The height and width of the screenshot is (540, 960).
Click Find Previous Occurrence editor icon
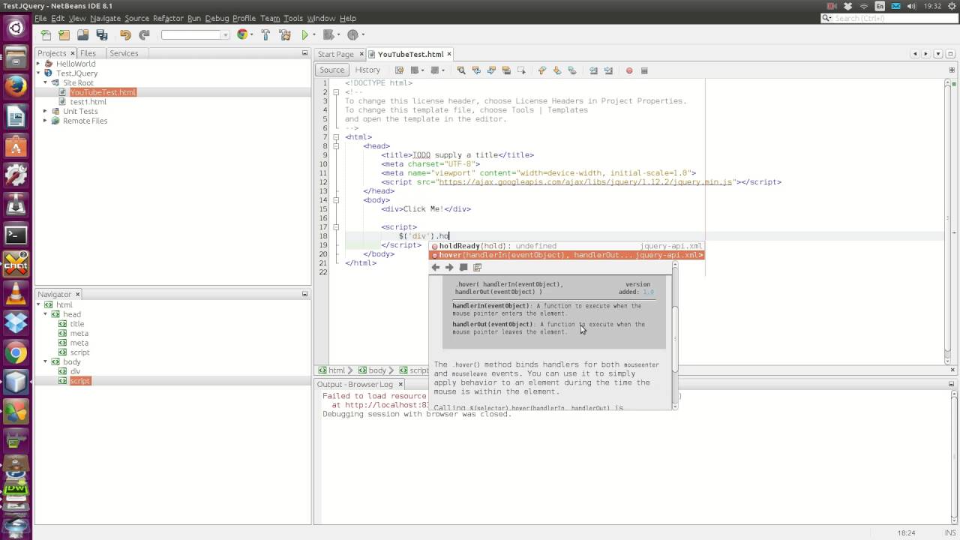pos(476,70)
